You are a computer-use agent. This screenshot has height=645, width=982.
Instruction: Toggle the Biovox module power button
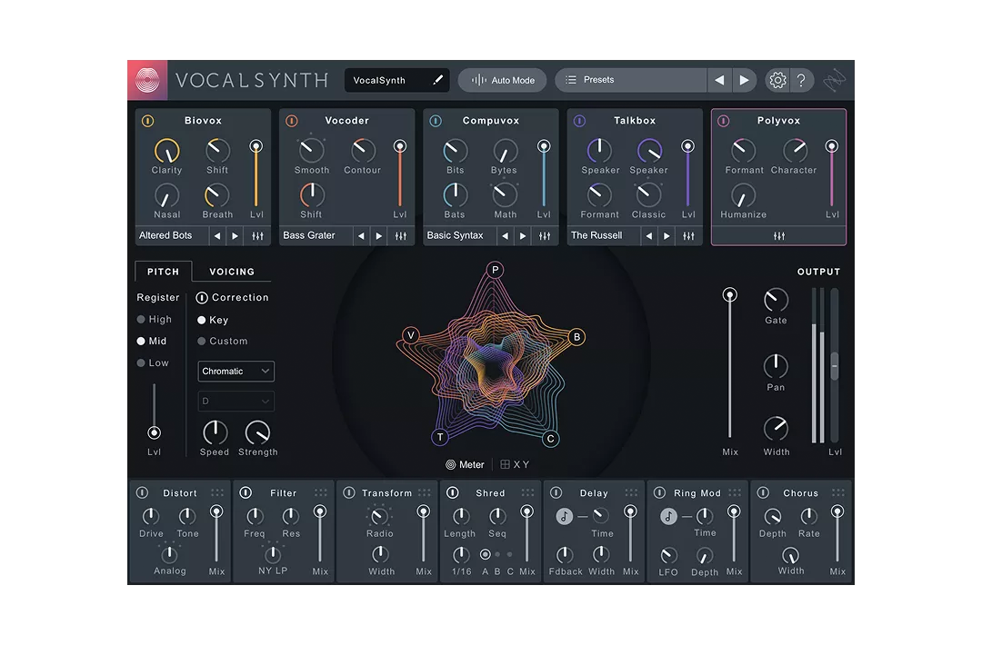click(x=148, y=121)
